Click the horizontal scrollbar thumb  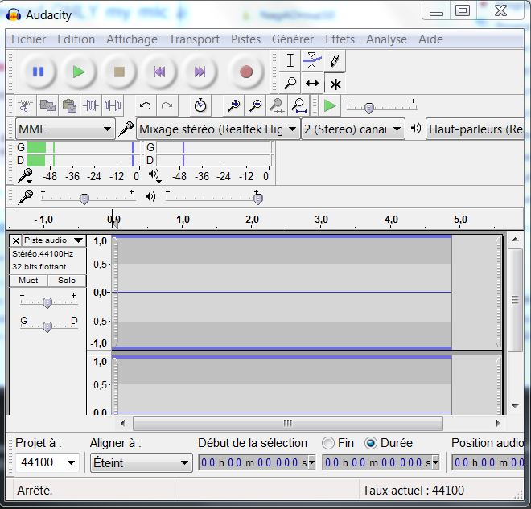point(288,423)
